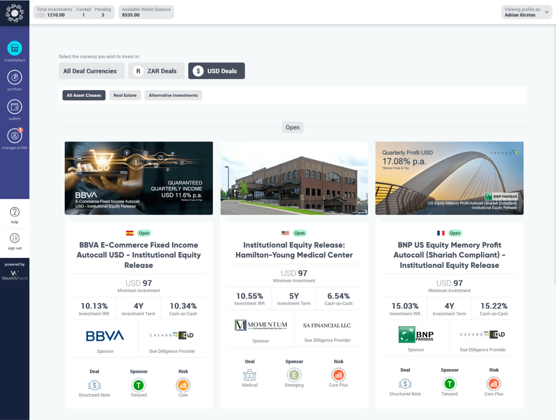Screen dimensions: 556x420
Task: Click the Open status badge on Hamilton-Young card
Action: [x=300, y=233]
